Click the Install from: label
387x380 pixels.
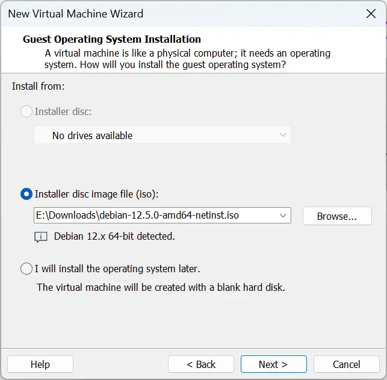click(38, 87)
